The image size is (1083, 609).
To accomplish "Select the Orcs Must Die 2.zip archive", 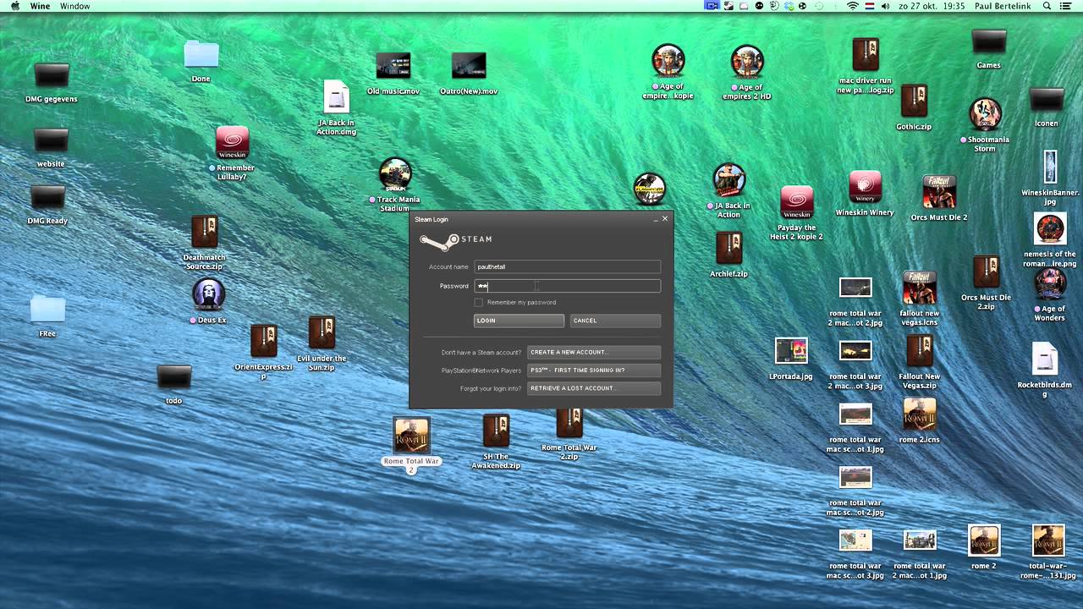I will [x=986, y=272].
